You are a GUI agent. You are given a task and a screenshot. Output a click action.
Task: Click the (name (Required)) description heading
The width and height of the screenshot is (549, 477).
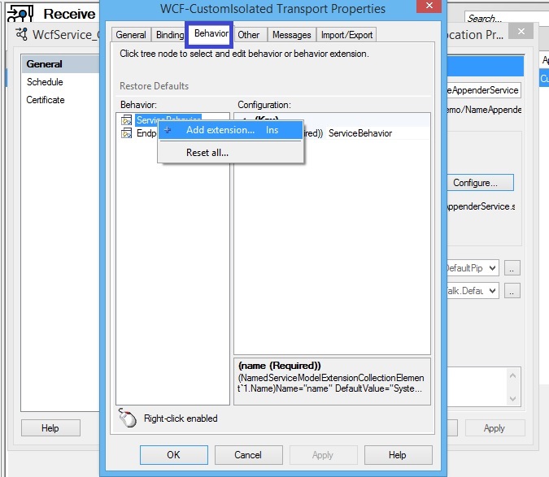pyautogui.click(x=280, y=366)
